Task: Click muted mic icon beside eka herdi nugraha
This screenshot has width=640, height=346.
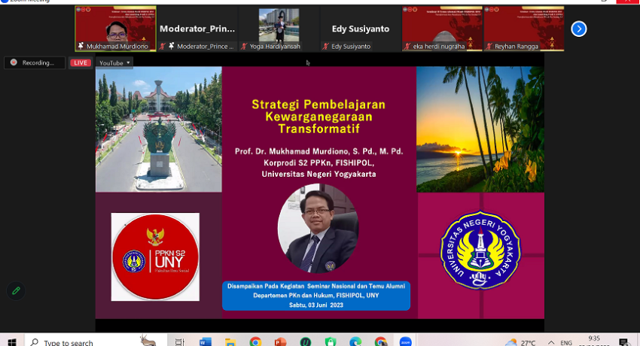Action: [x=407, y=46]
